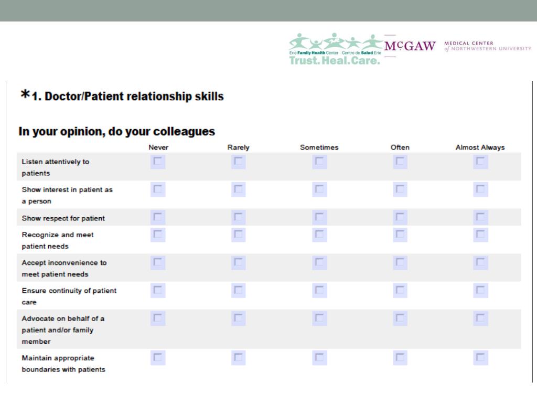This screenshot has width=537, height=403.
Task: Tick Sometimes for Listen attentively to patients
Action: 319,162
